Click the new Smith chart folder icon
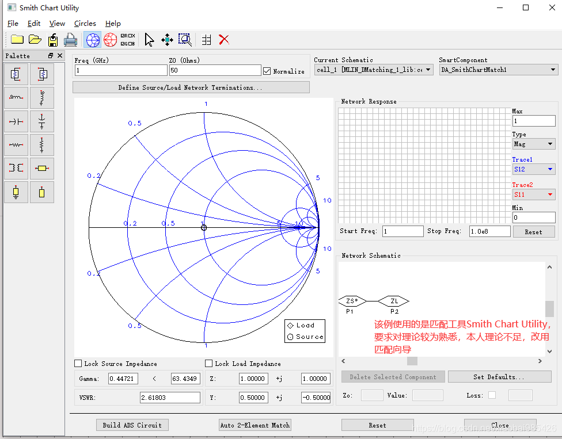 (17, 39)
